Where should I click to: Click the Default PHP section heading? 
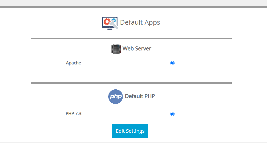coord(140,96)
